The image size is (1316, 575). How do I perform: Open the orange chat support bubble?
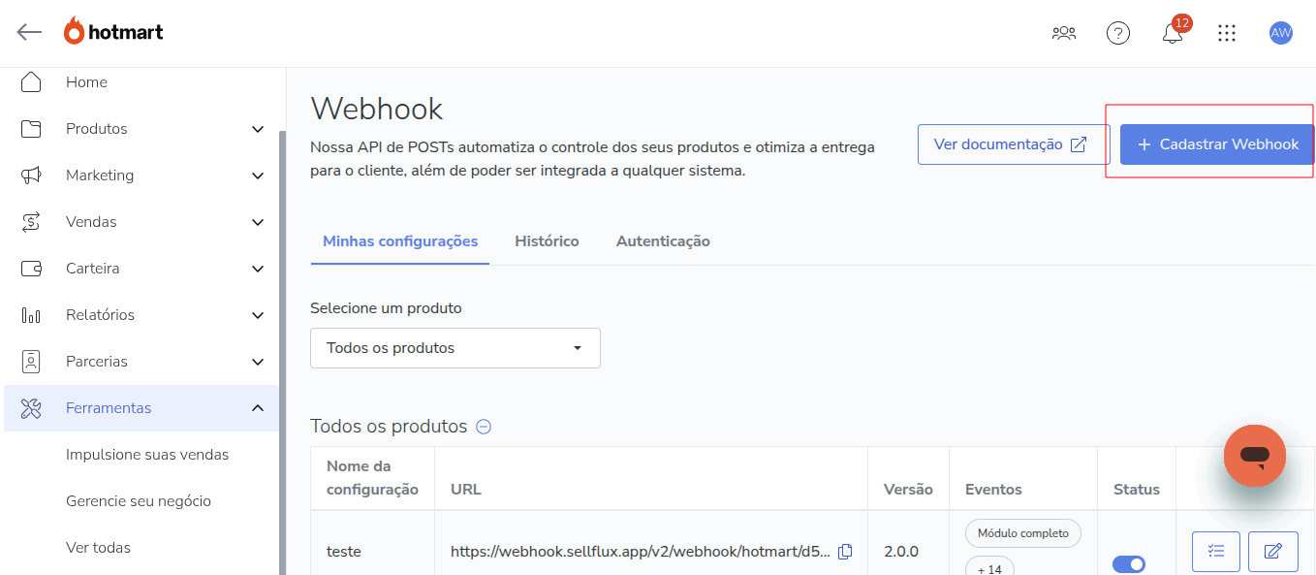point(1254,455)
